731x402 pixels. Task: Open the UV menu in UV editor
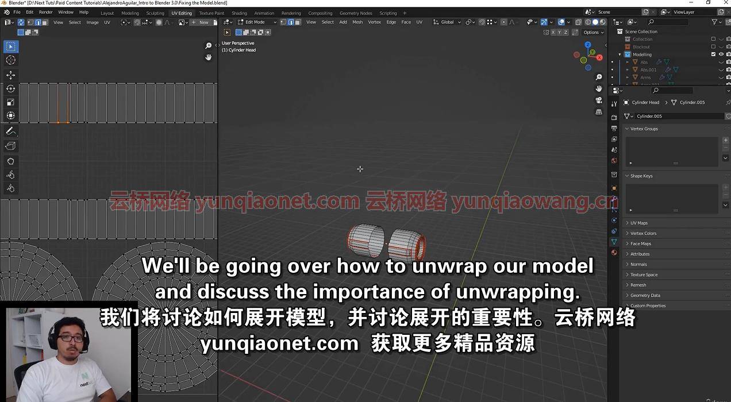tap(107, 22)
